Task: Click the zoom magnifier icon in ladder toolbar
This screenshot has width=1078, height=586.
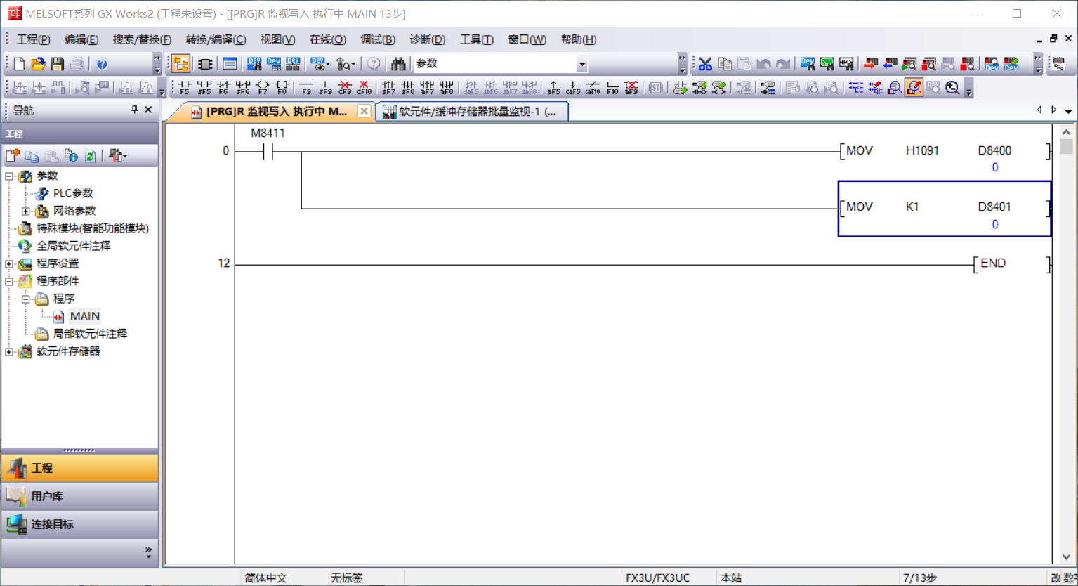Action: click(952, 87)
